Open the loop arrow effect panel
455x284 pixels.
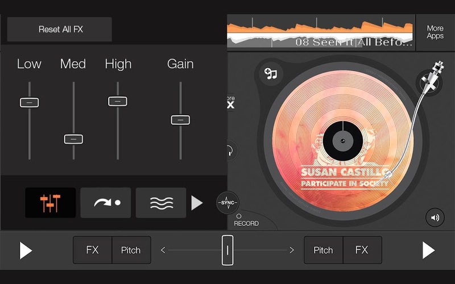(105, 203)
